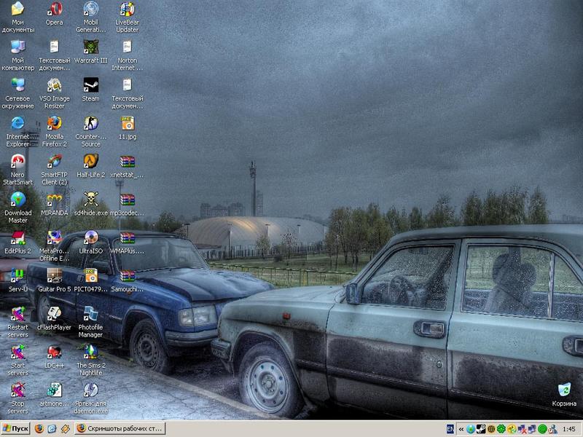Image resolution: width=583 pixels, height=437 pixels.
Task: Click the Мой компьютер desktop icon
Action: 17,48
